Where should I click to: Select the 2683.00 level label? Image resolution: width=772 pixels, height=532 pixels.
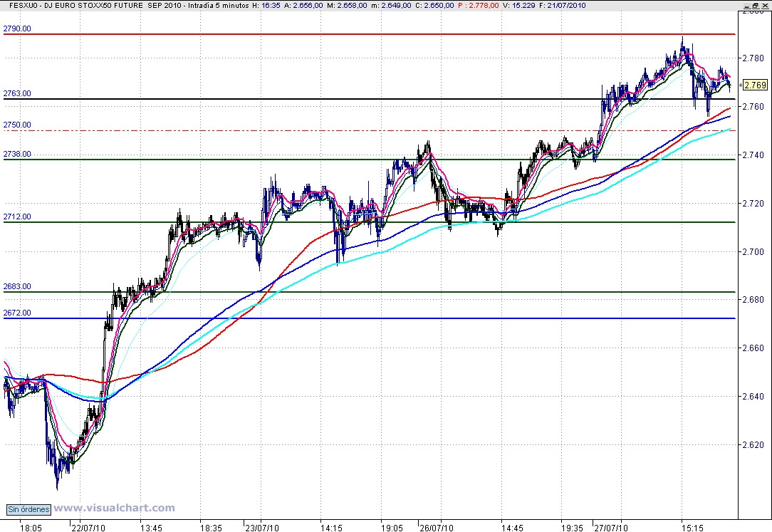pos(17,286)
